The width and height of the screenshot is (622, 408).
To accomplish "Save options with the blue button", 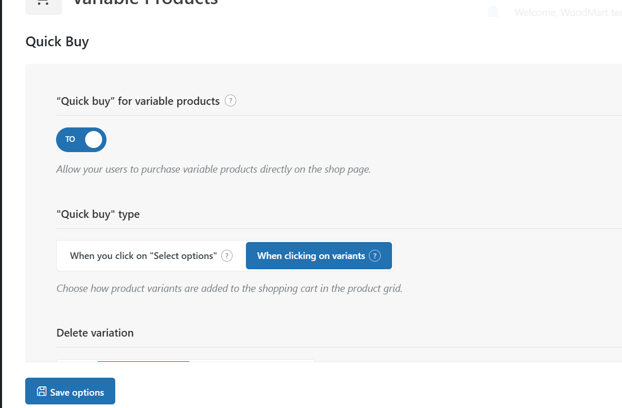I will [x=70, y=391].
